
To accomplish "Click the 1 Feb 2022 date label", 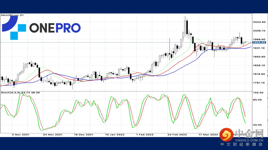I will pyautogui.click(x=145, y=135).
